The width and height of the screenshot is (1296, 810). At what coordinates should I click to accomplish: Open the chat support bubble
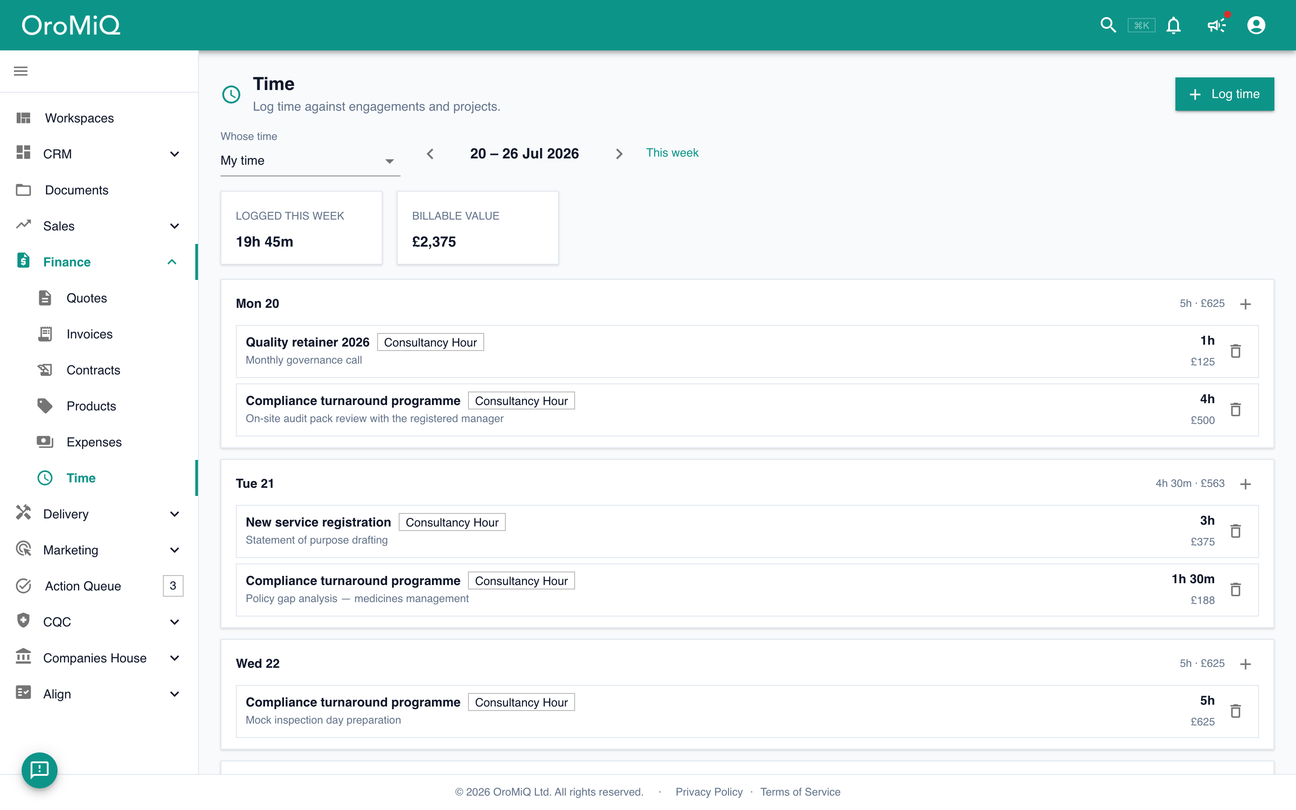coord(40,770)
